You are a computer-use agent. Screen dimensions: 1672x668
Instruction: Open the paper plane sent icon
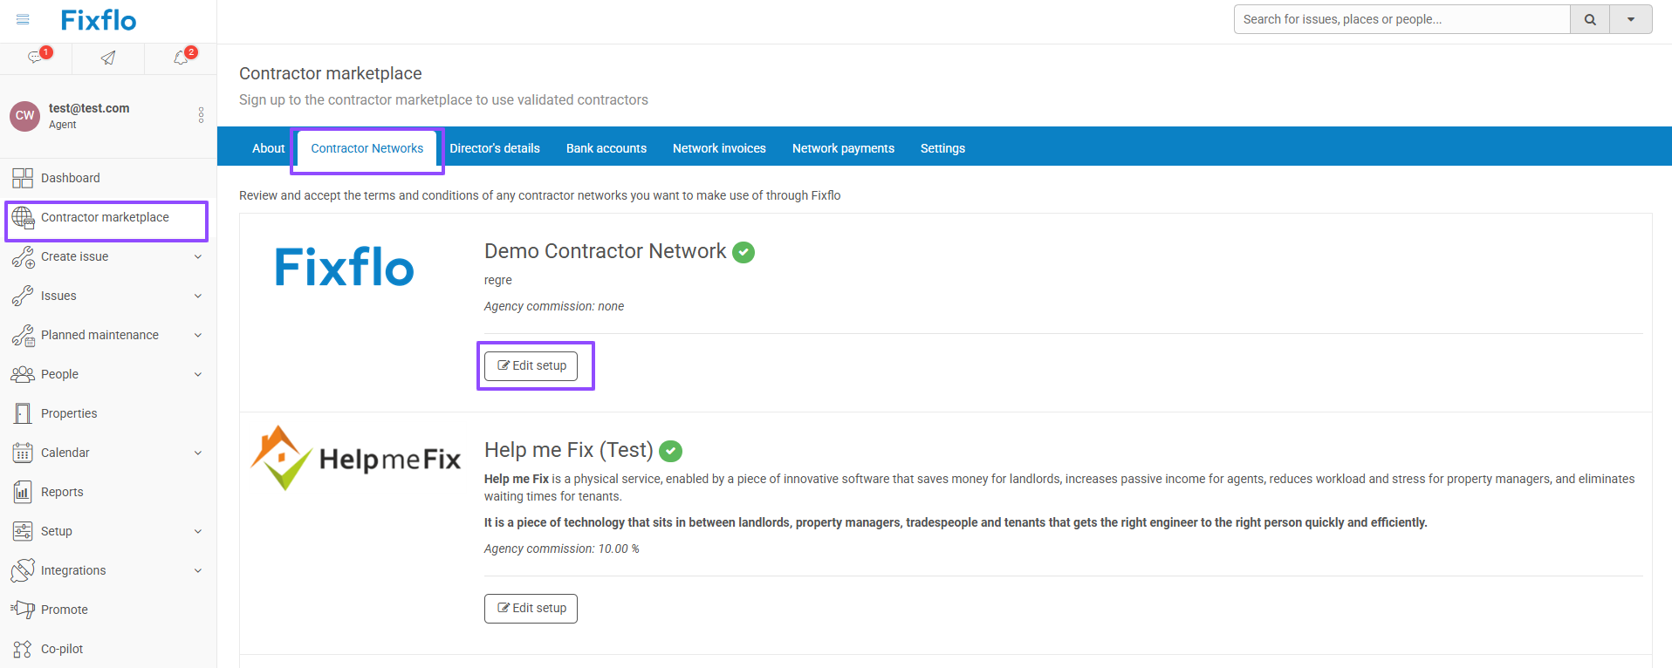(108, 58)
